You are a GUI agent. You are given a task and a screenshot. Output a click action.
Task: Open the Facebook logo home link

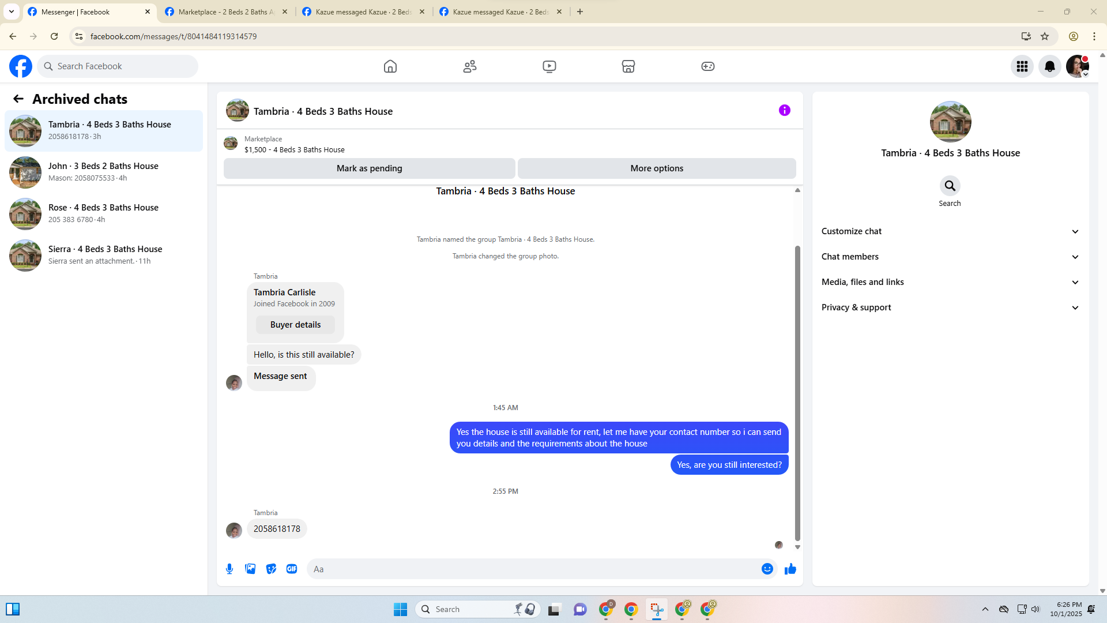click(21, 66)
